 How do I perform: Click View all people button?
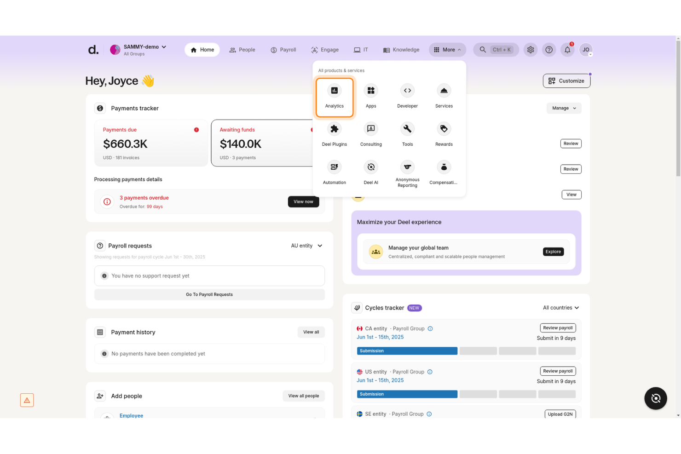[x=304, y=396]
